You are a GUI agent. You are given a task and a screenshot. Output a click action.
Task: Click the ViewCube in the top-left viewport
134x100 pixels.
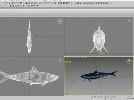click(x=60, y=21)
